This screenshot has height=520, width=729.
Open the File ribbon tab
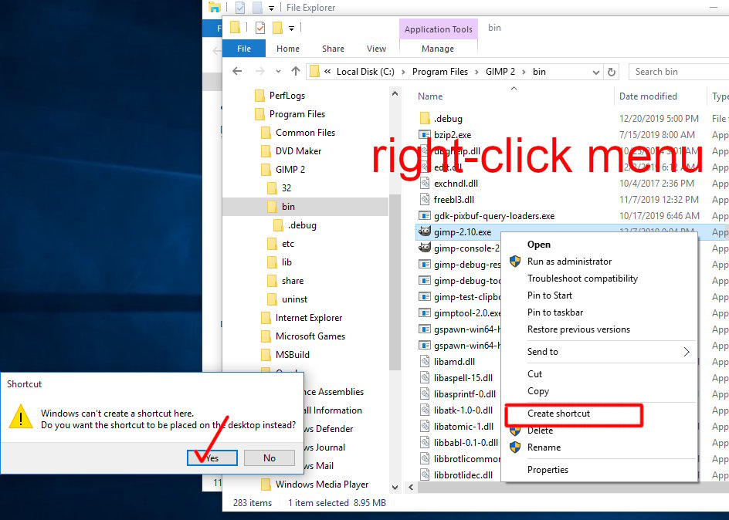[x=244, y=49]
